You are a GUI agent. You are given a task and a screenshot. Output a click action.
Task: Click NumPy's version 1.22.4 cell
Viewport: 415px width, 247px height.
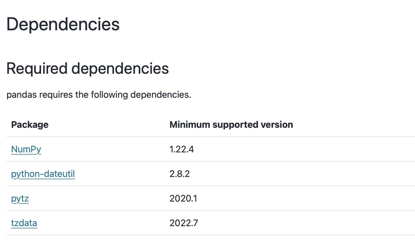(182, 149)
